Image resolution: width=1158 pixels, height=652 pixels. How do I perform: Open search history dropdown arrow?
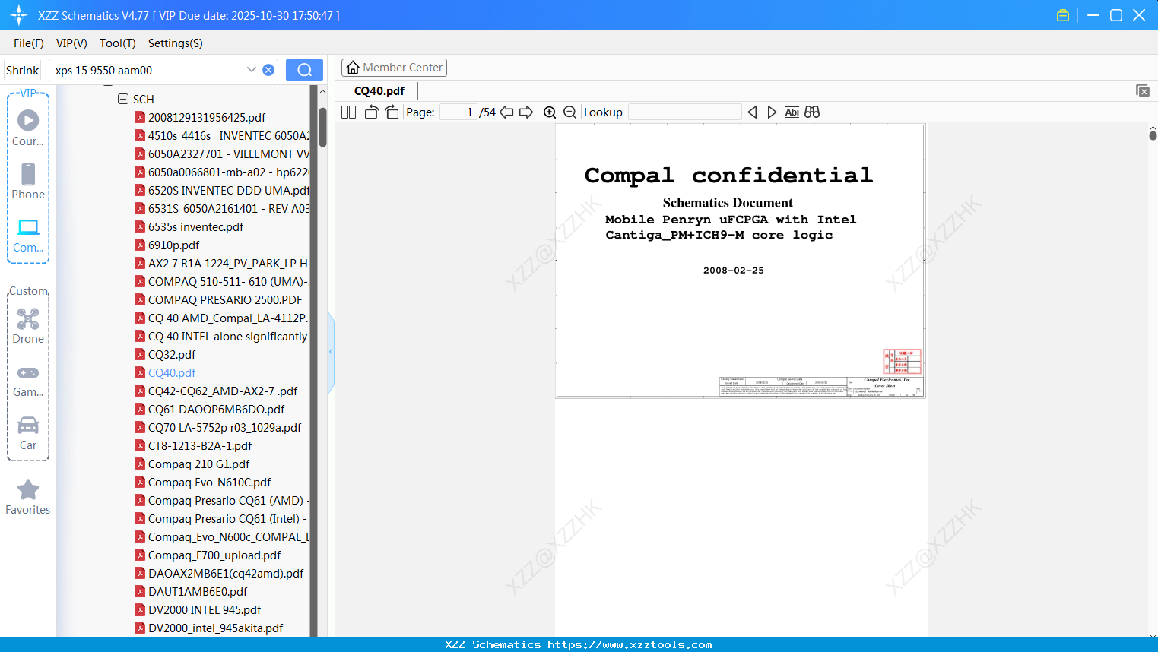252,70
